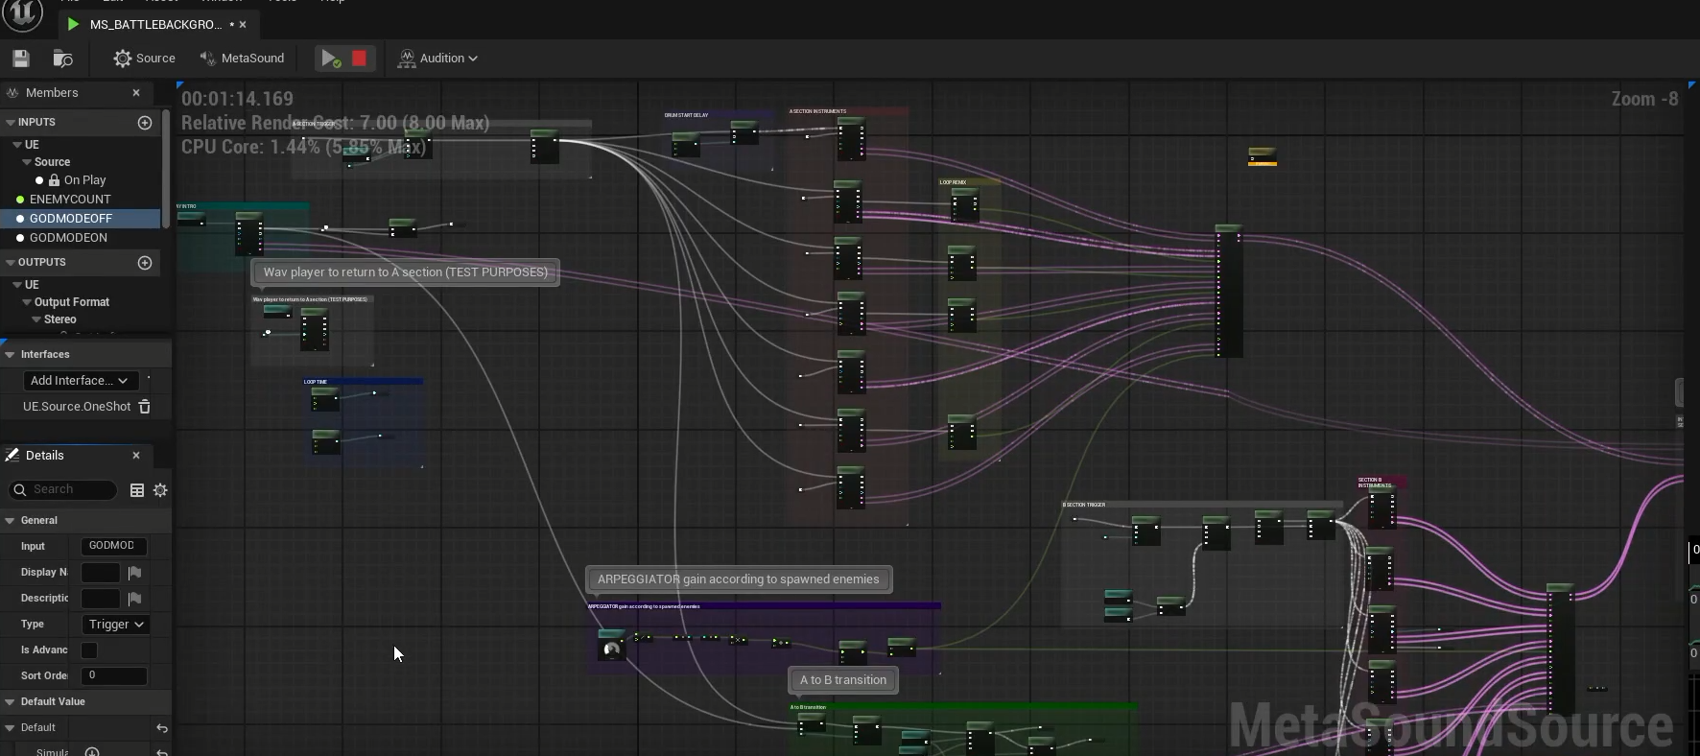Select the ARPEGGIATOR gain comment box
Viewport: 1700px width, 756px height.
click(739, 579)
